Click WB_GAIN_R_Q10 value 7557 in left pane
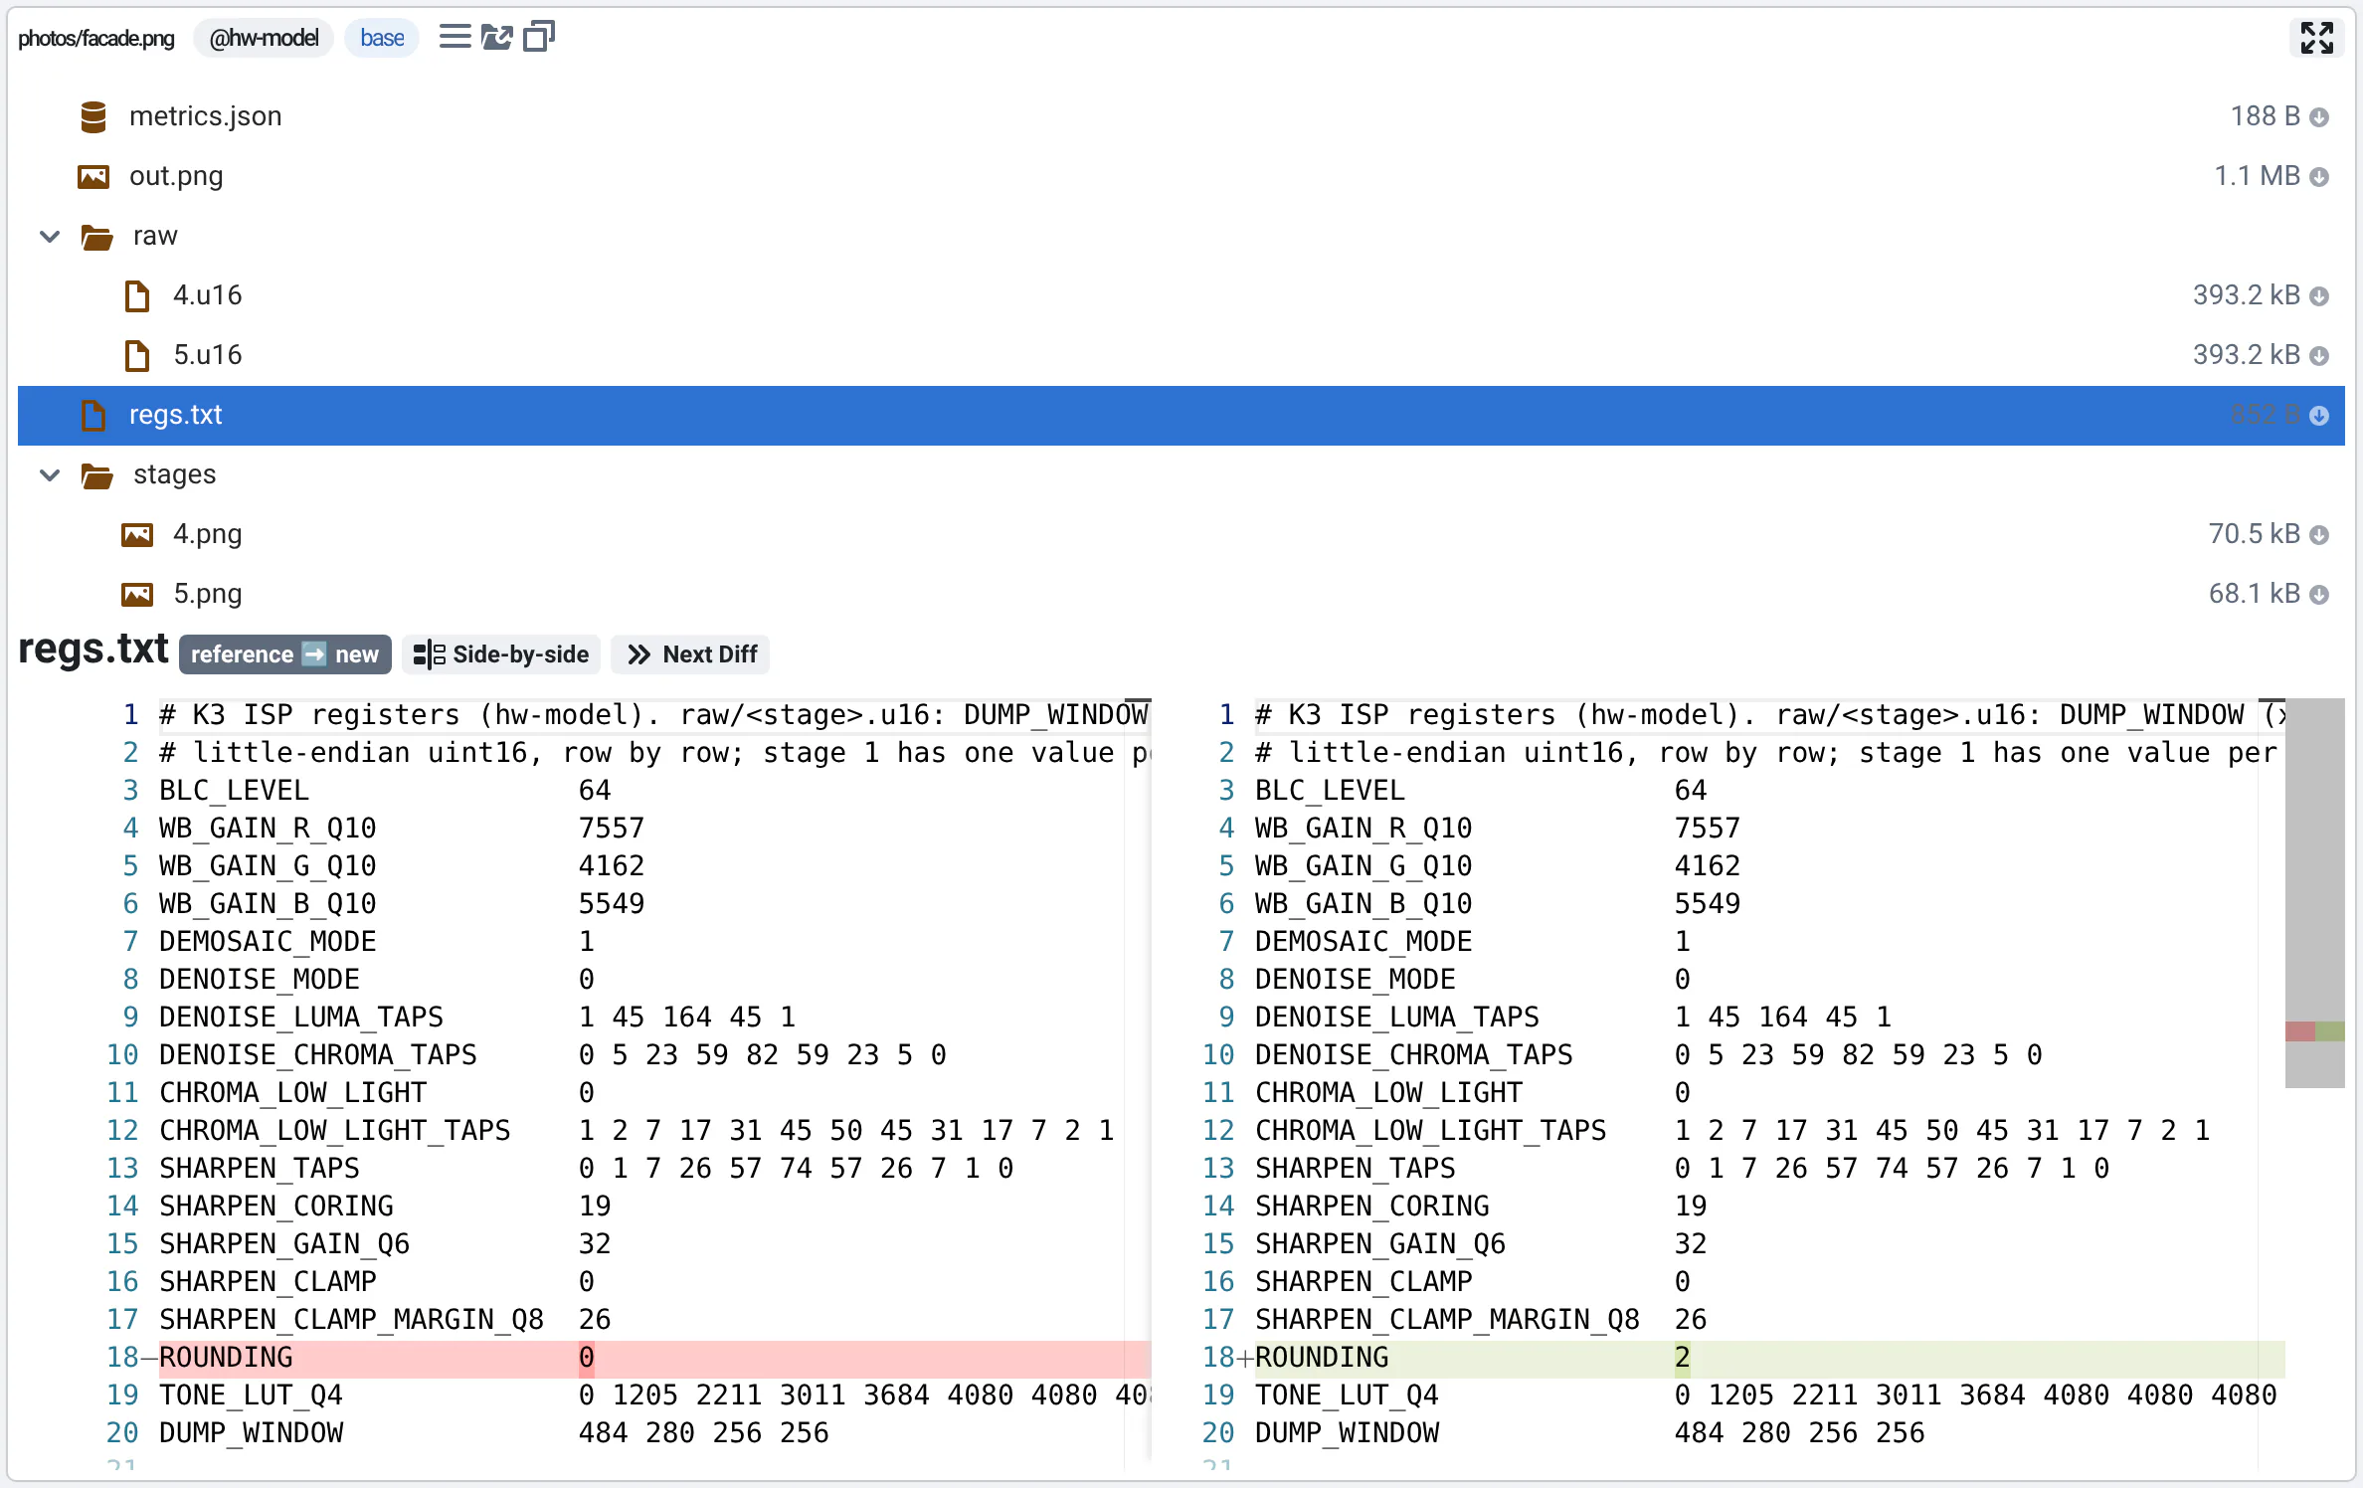This screenshot has width=2363, height=1488. (612, 829)
